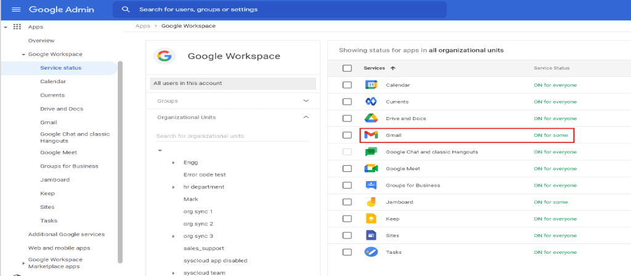Tick the checkbox next to Tasks
The height and width of the screenshot is (276, 631).
coord(347,252)
